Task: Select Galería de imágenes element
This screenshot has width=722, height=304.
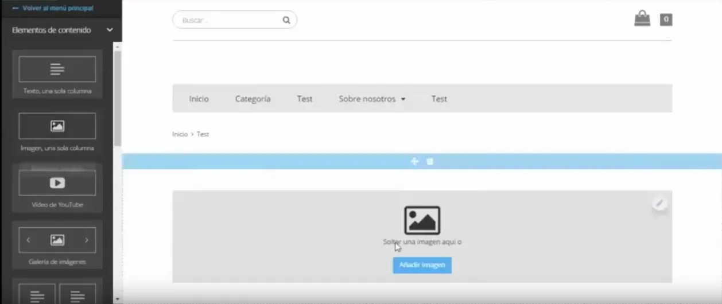Action: (57, 245)
